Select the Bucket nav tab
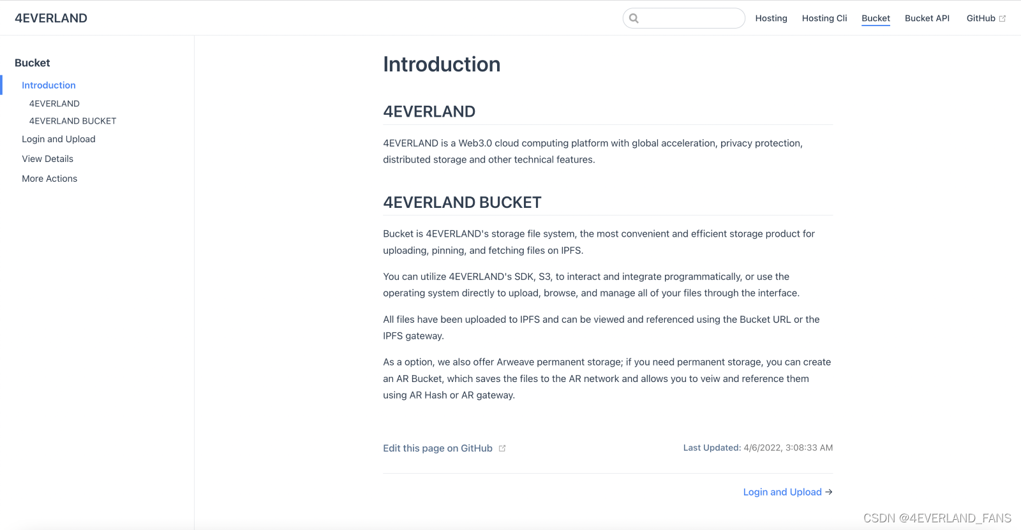 (876, 18)
